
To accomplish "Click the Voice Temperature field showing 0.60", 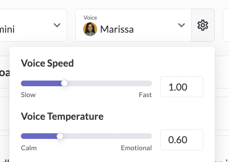I will click(x=182, y=140).
